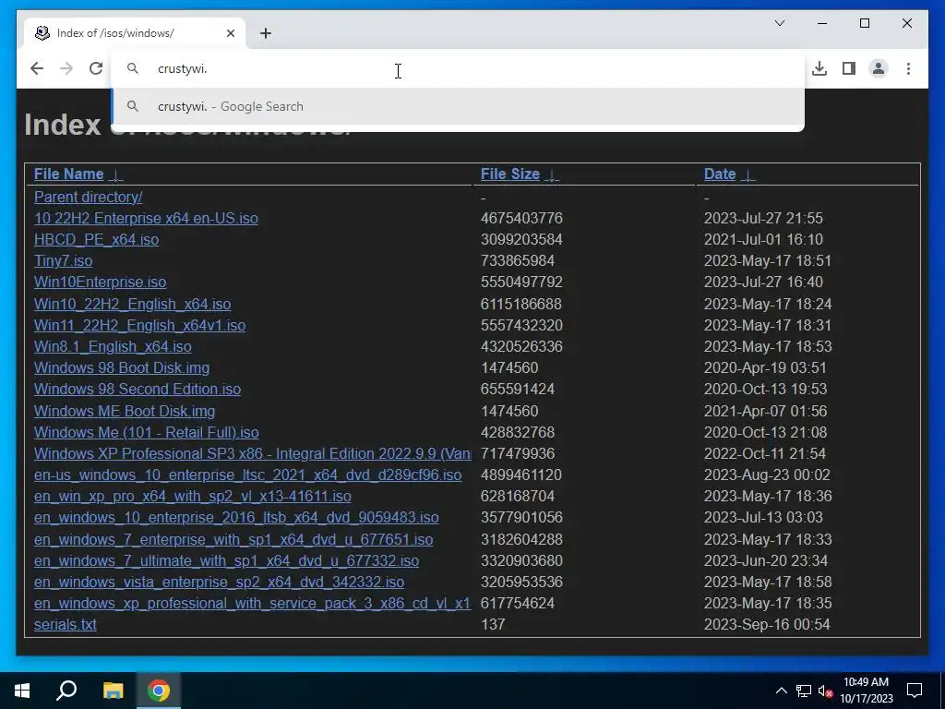Open en-us_windows_10_enterprise_ltsc_2021 iso link

[x=247, y=475]
